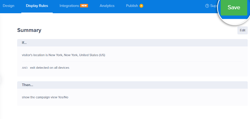Open the Design tab

[8, 6]
